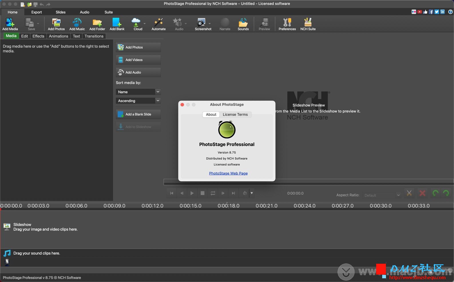Click the Facebook share icon
Viewport: 454px width, 282px height.
click(x=431, y=12)
